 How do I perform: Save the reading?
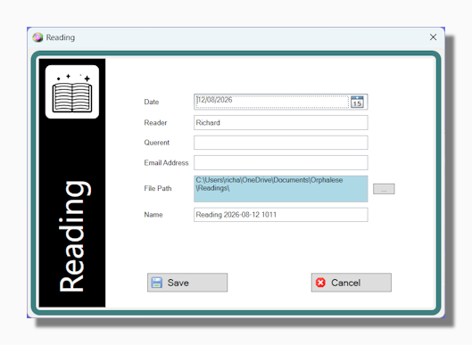(x=187, y=283)
